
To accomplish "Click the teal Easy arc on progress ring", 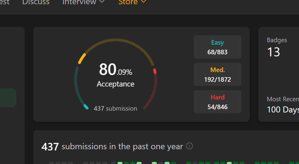I will tap(86, 107).
